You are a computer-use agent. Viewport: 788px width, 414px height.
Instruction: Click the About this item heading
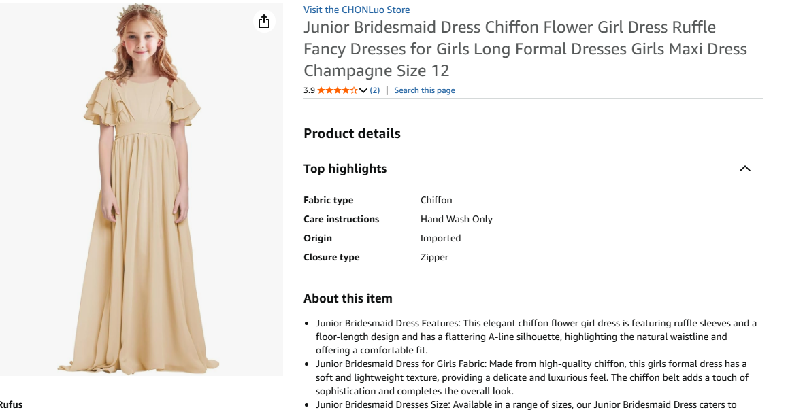coord(348,298)
